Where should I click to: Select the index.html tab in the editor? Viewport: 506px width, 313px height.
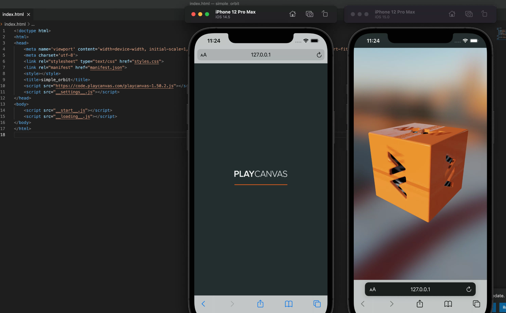13,14
